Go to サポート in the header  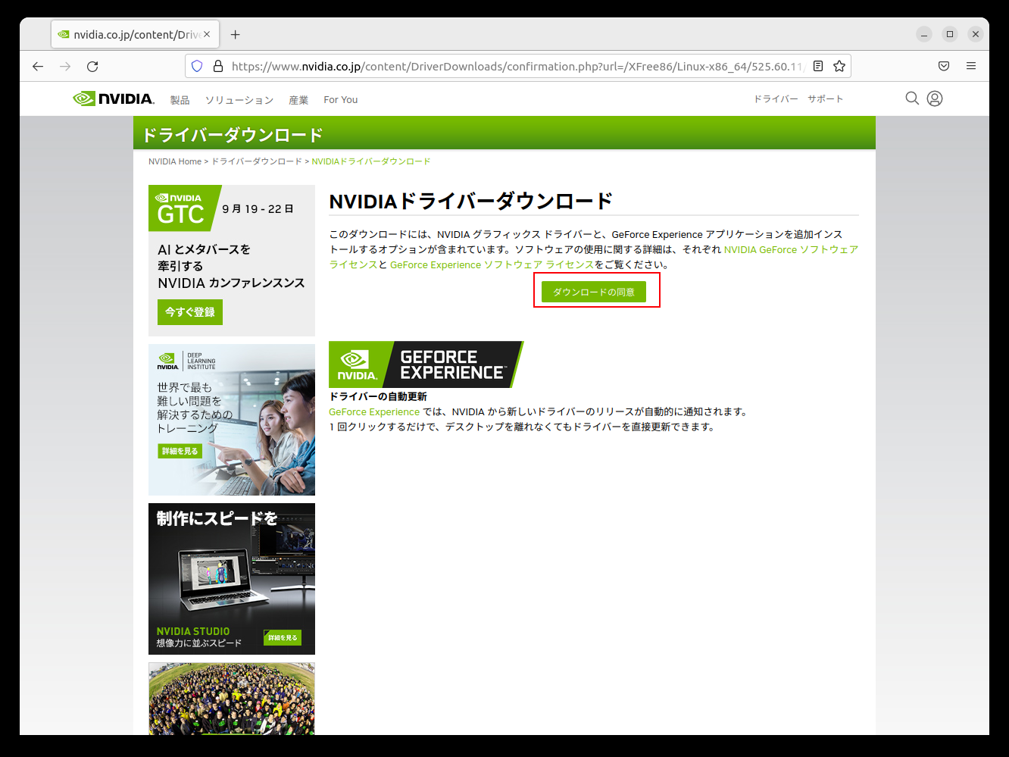point(825,99)
